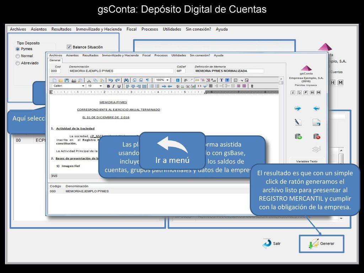Toggle paragraph marks pilcrow icon
Image resolution: width=364 pixels, height=273 pixels.
click(147, 80)
